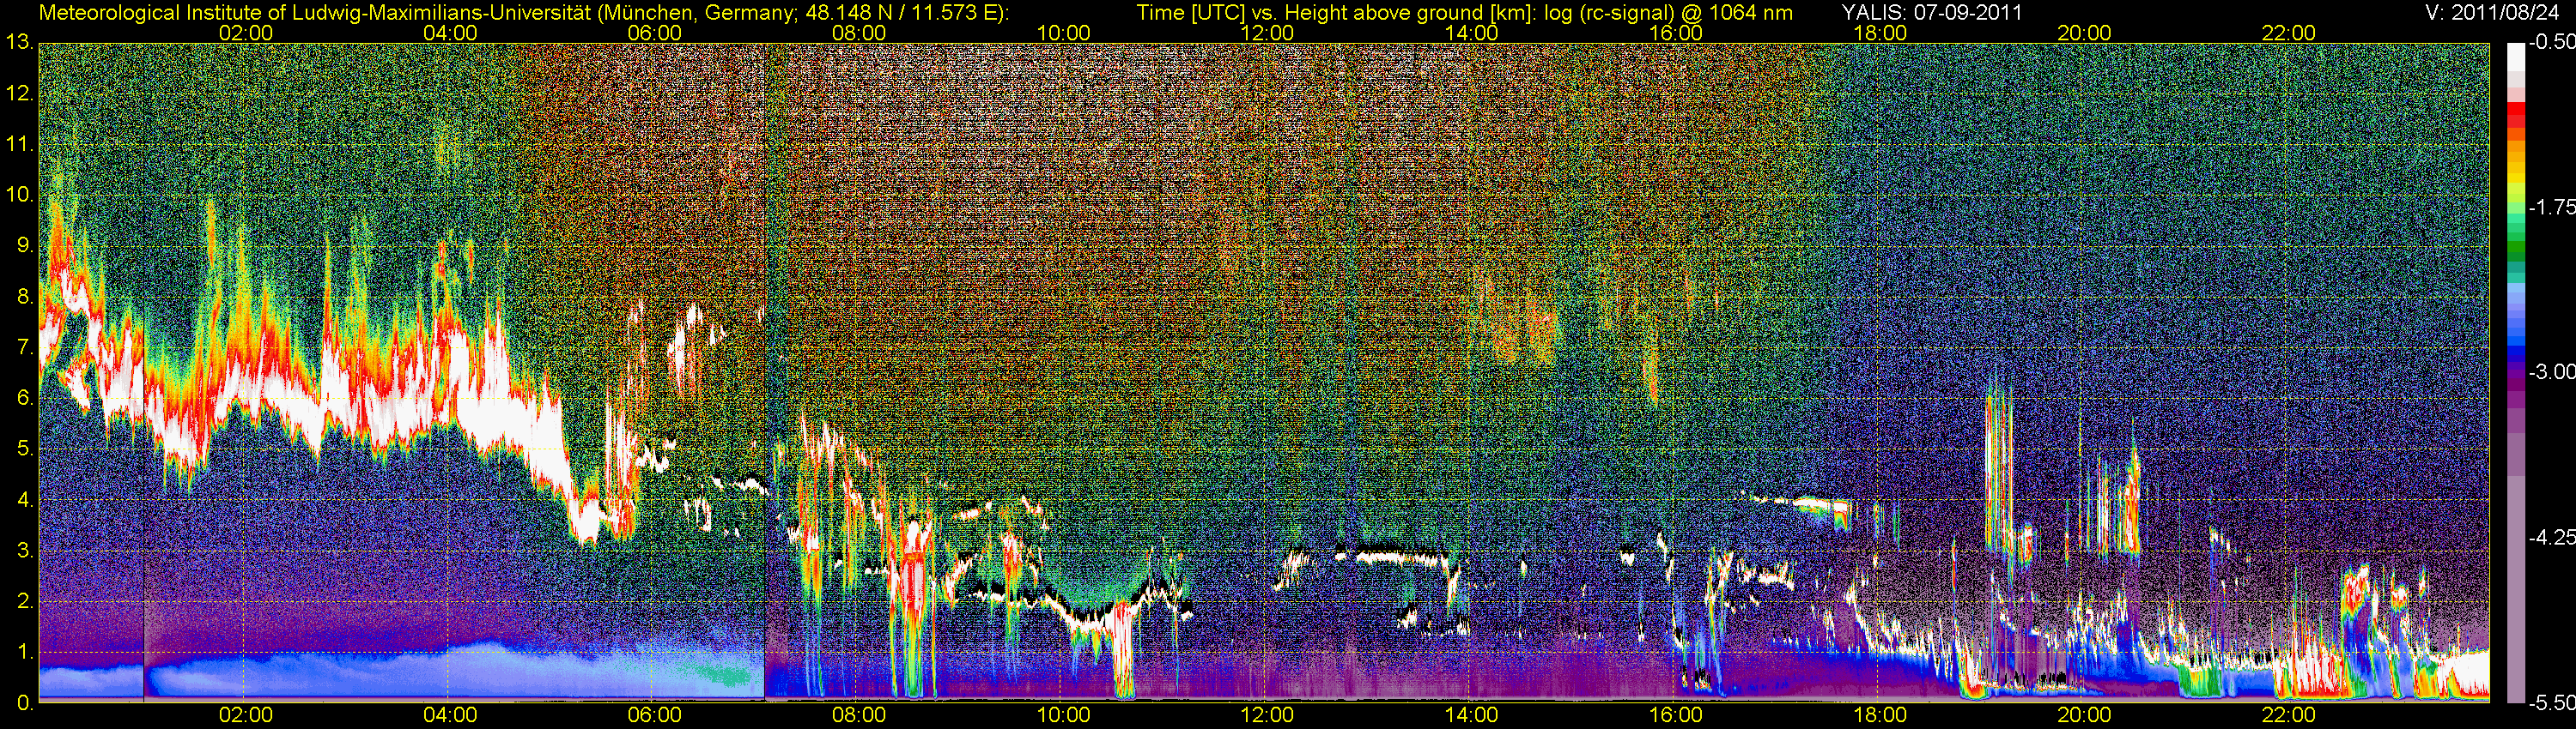
Task: Click the 02:00 label on the upper time axis
Action: tap(246, 33)
